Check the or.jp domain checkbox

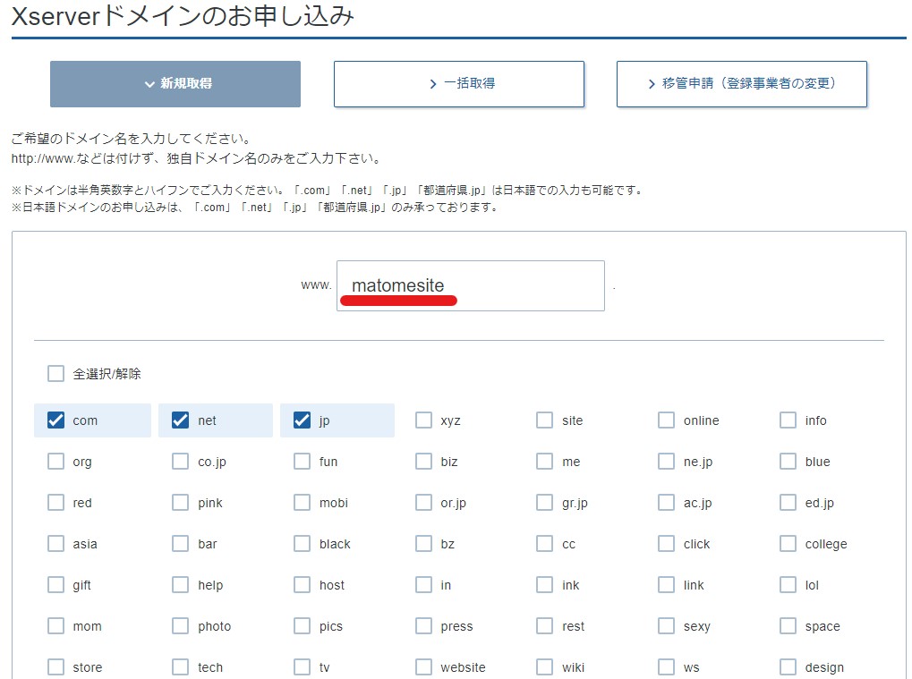423,502
